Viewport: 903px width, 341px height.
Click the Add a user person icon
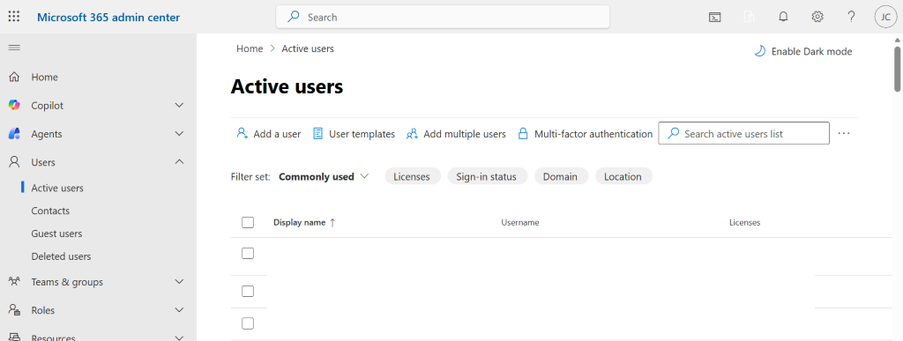243,133
